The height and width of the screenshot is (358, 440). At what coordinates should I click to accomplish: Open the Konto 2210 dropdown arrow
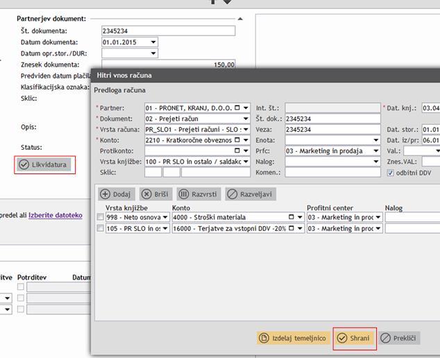[x=246, y=140]
